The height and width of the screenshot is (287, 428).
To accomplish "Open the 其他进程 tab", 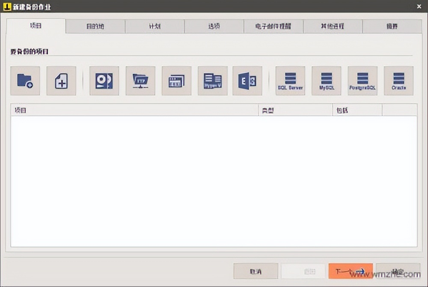I will point(333,26).
